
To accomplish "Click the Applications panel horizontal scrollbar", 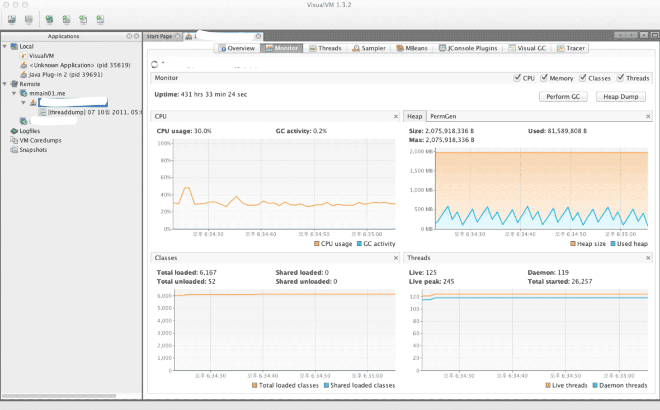I will click(59, 395).
